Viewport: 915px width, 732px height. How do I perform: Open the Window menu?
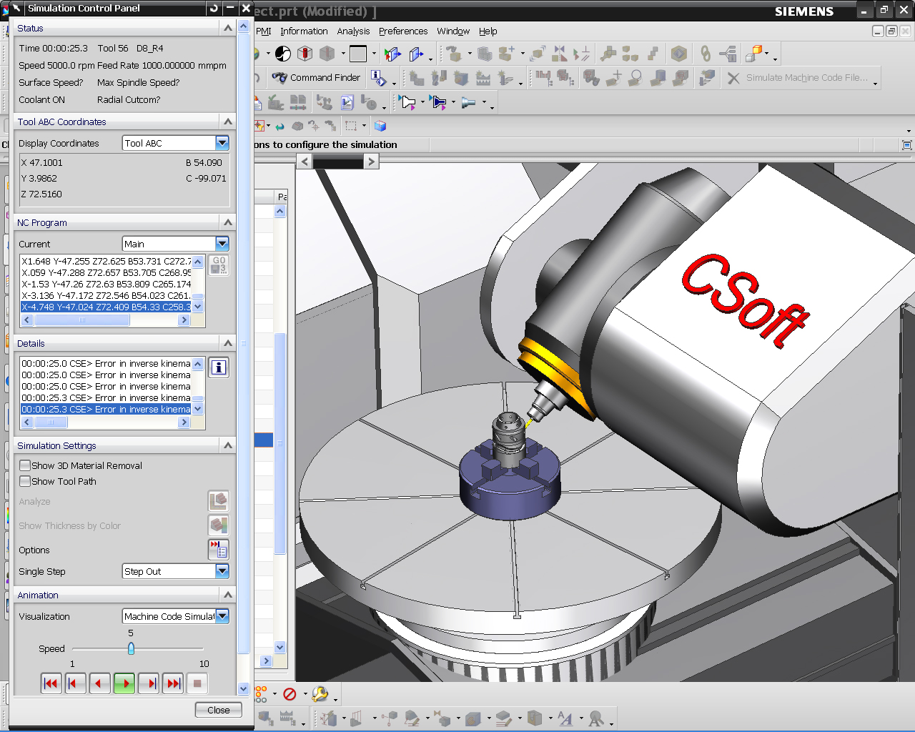453,31
